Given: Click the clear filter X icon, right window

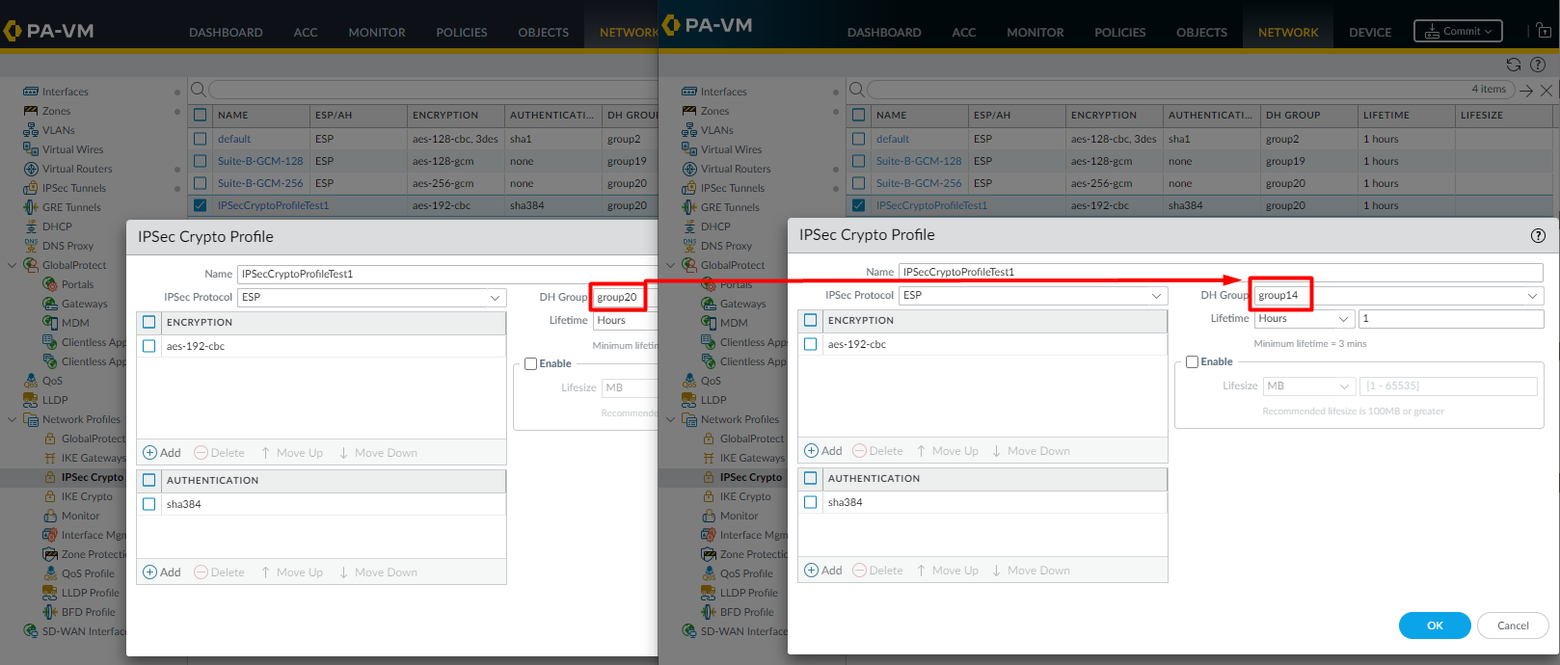Looking at the screenshot, I should point(1547,91).
